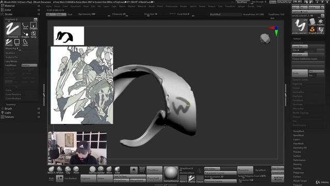Select the PolyMesh3D star tool
330x186 pixels.
coord(321,22)
